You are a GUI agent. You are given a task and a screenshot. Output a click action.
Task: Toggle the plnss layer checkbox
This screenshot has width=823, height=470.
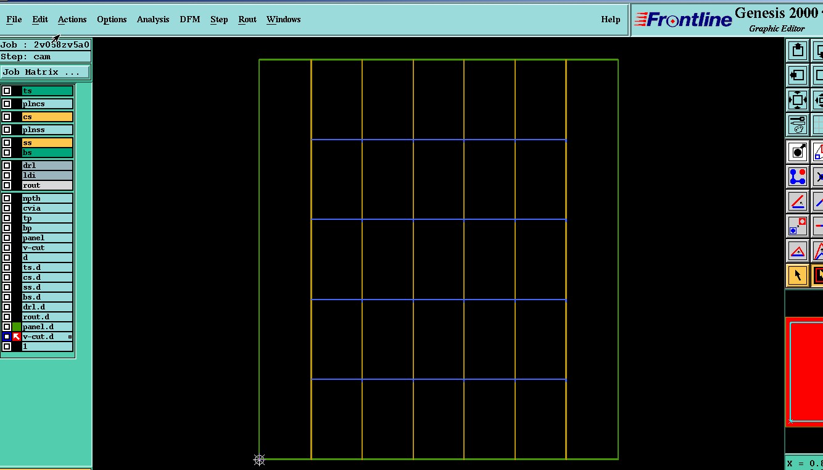pyautogui.click(x=7, y=130)
